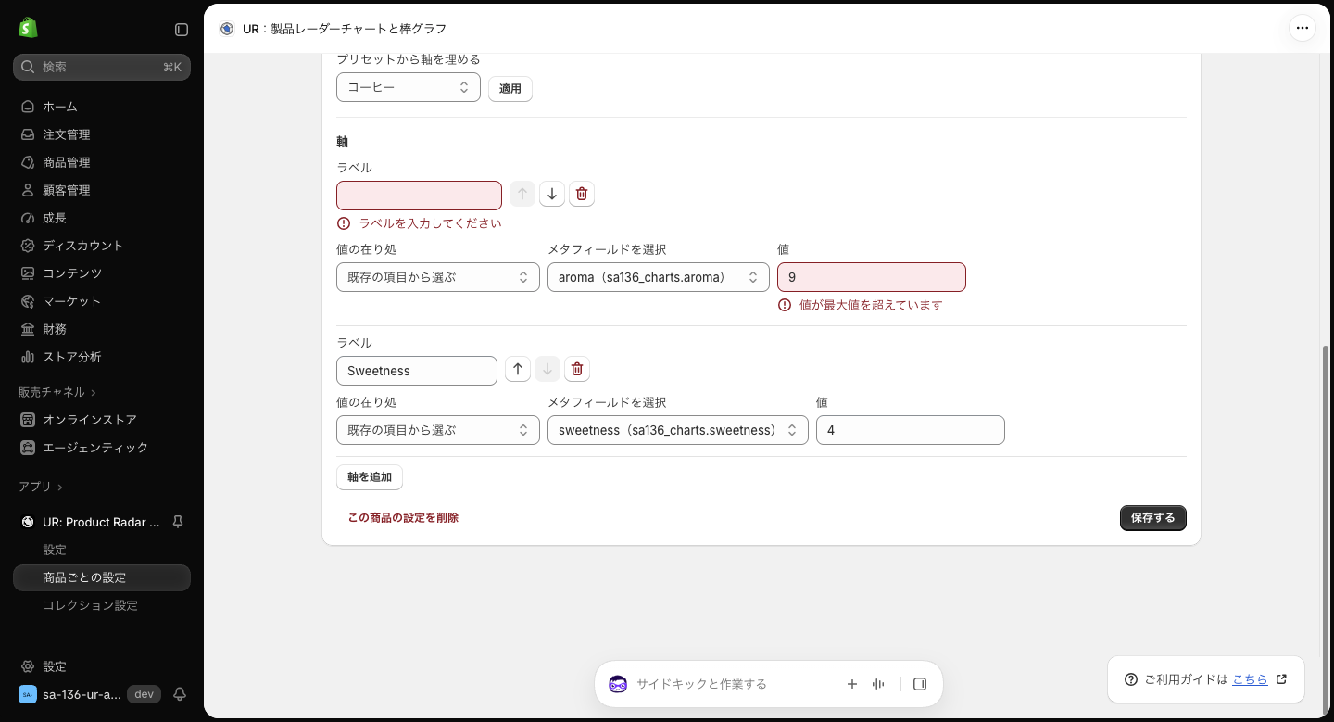Expand the 販売チャネル section
Screen dimensions: 1334x722
pos(57,392)
